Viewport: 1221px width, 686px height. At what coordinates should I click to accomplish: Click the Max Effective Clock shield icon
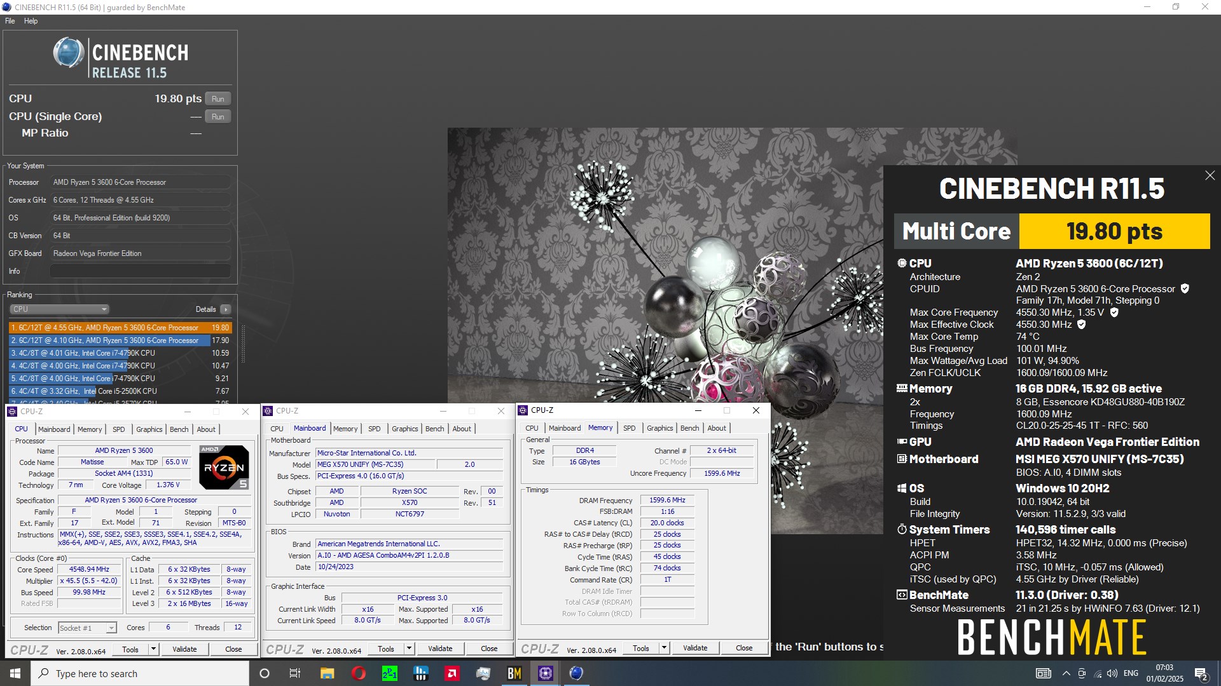pos(1082,324)
